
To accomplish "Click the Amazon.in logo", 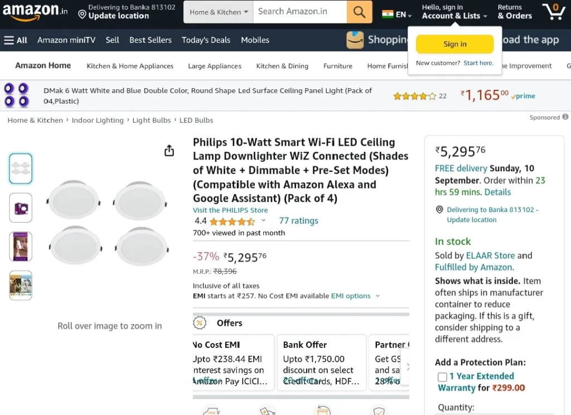I will click(x=35, y=12).
